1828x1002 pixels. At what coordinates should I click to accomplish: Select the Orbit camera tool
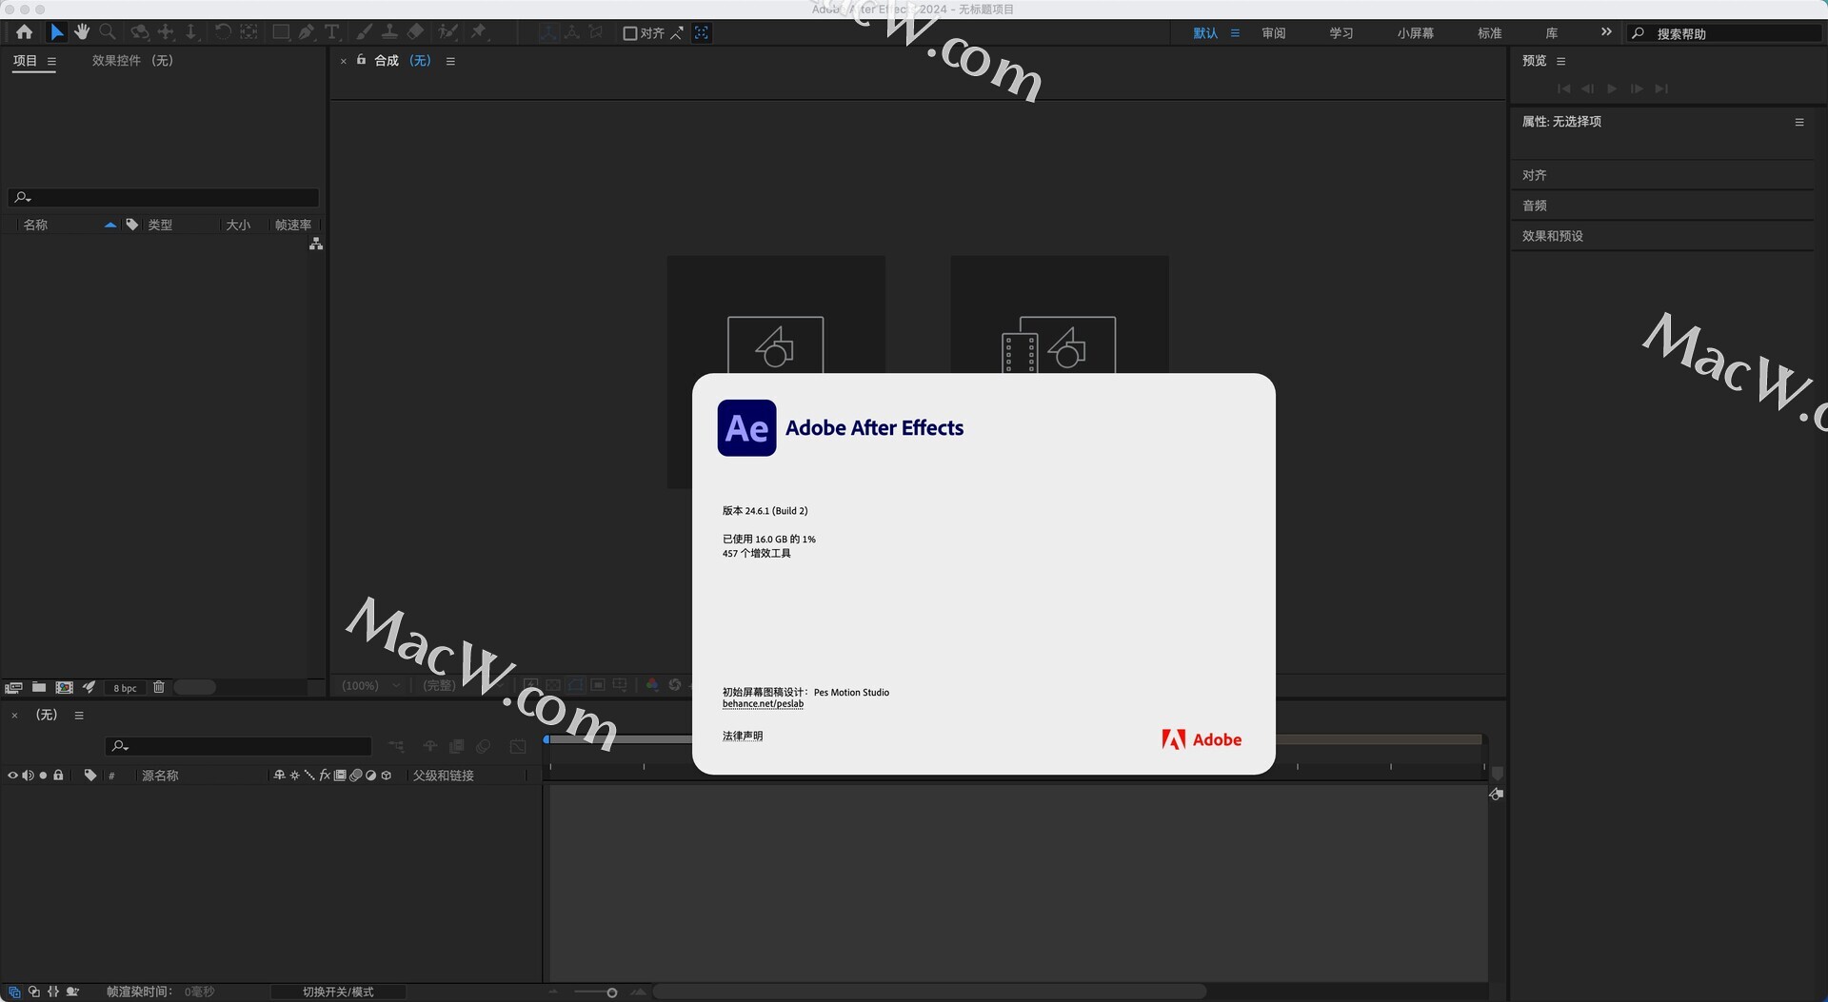click(x=140, y=32)
